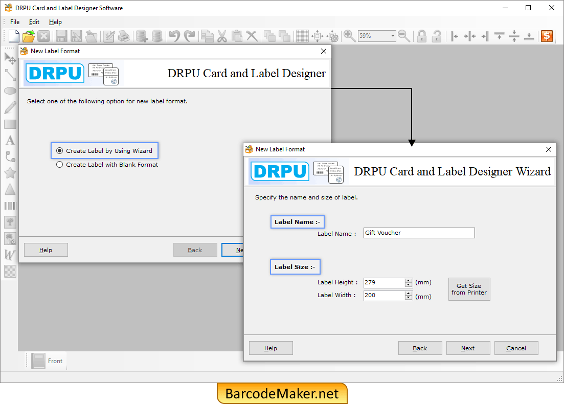The height and width of the screenshot is (404, 564).
Task: Click the Zoom In magnifier icon
Action: pos(349,36)
